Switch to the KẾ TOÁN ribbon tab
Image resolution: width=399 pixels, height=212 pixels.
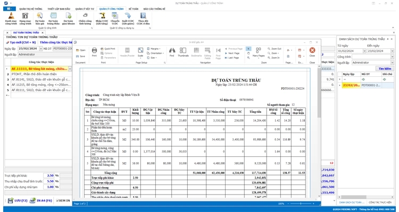pyautogui.click(x=133, y=8)
